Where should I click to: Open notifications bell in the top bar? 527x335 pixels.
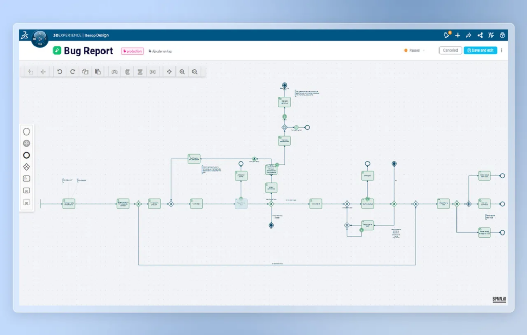coord(446,36)
